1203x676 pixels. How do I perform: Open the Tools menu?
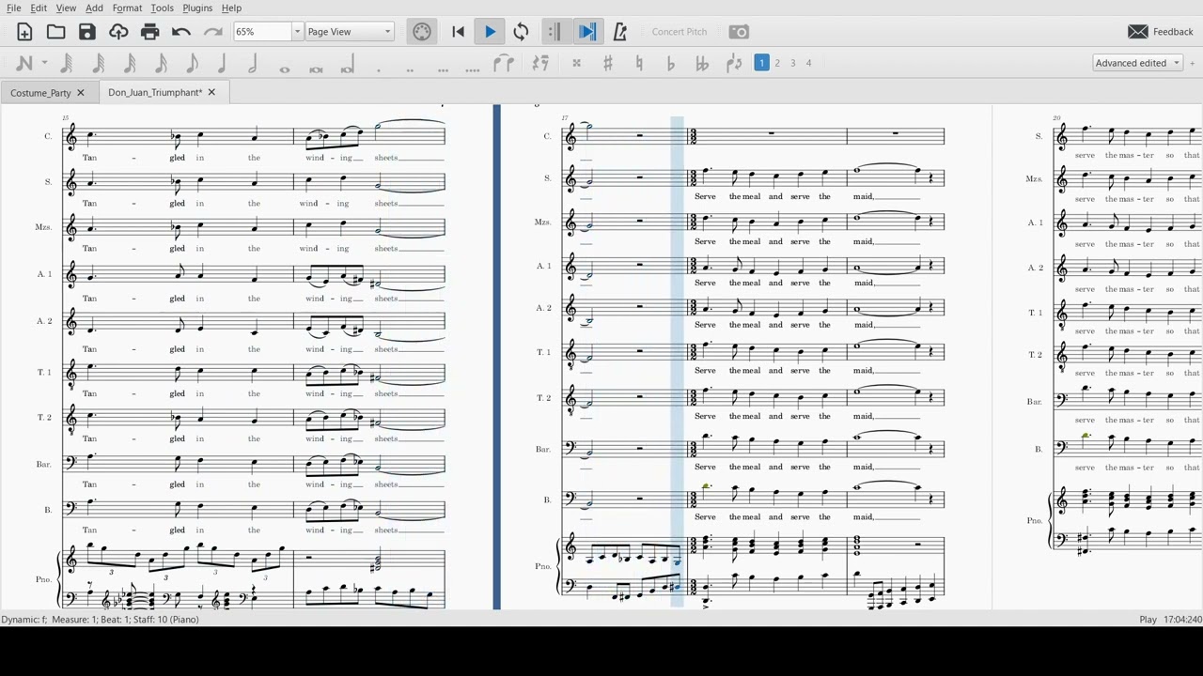pos(162,8)
